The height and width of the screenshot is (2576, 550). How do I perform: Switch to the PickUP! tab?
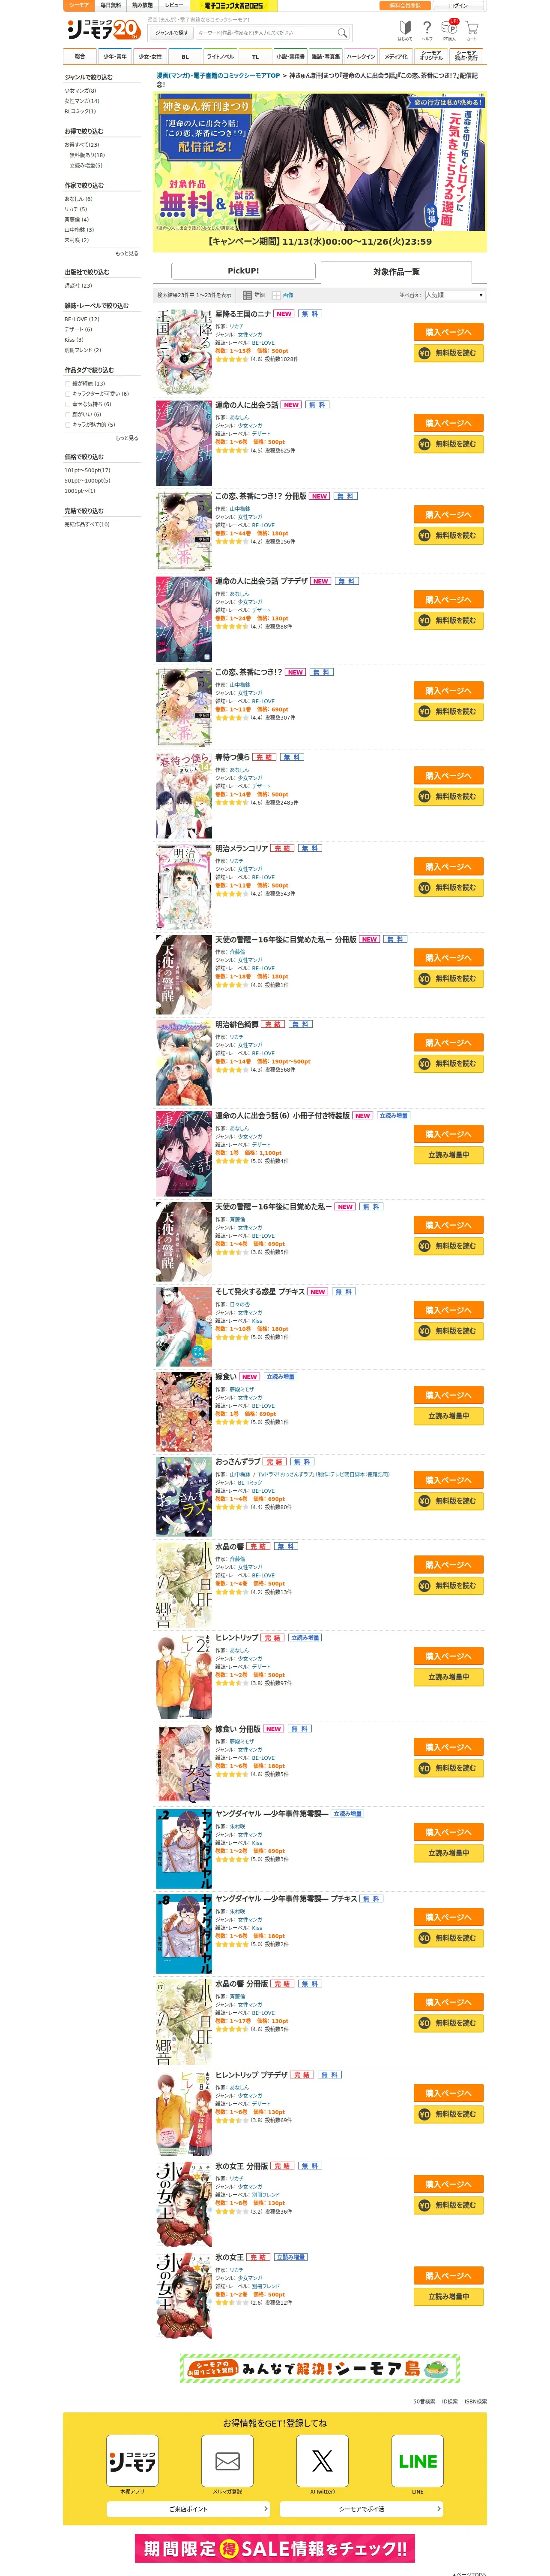pyautogui.click(x=244, y=271)
